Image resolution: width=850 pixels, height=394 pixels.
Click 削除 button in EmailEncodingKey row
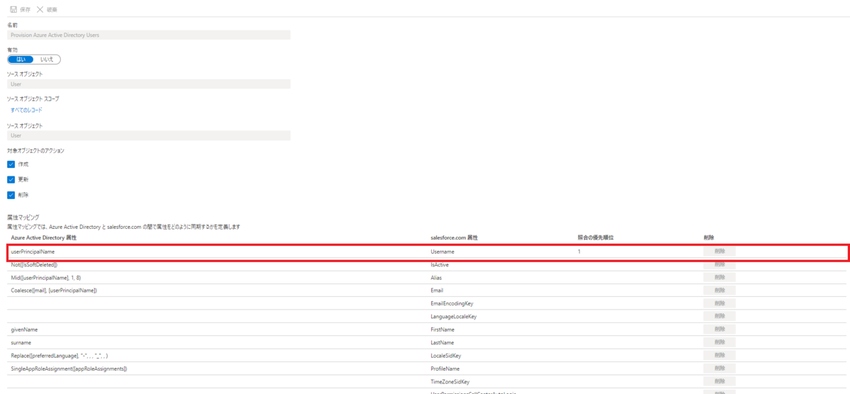tap(720, 303)
